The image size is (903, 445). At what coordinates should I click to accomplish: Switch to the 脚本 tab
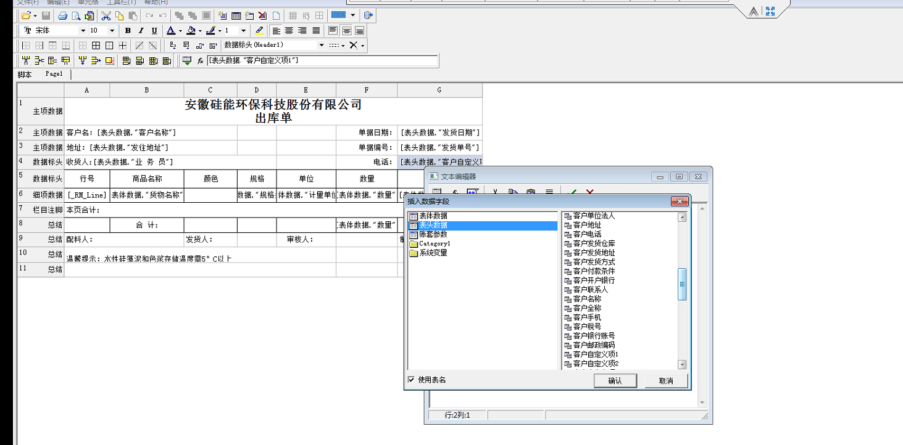[25, 75]
